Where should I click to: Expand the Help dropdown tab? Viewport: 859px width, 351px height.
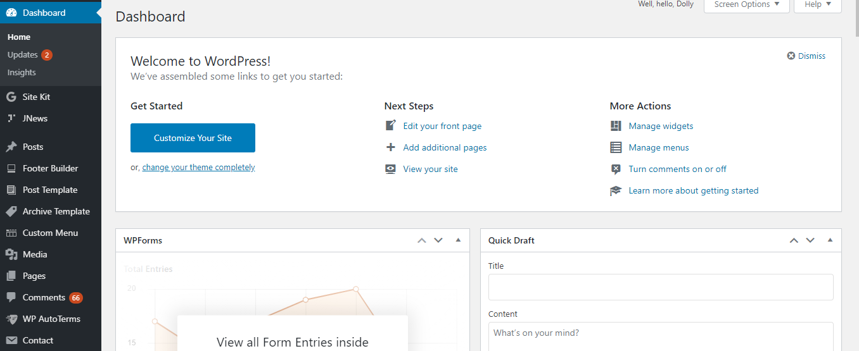[817, 4]
